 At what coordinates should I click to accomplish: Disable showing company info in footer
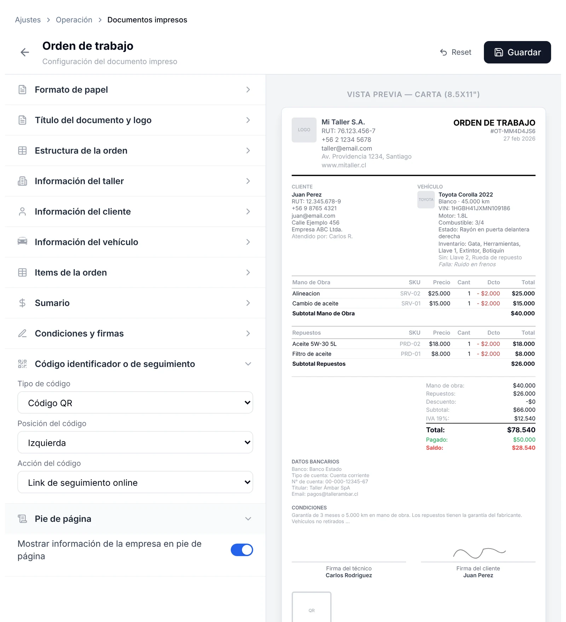(242, 550)
